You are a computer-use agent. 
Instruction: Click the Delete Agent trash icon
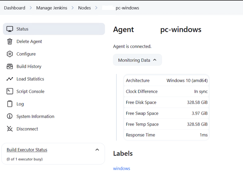click(x=10, y=42)
